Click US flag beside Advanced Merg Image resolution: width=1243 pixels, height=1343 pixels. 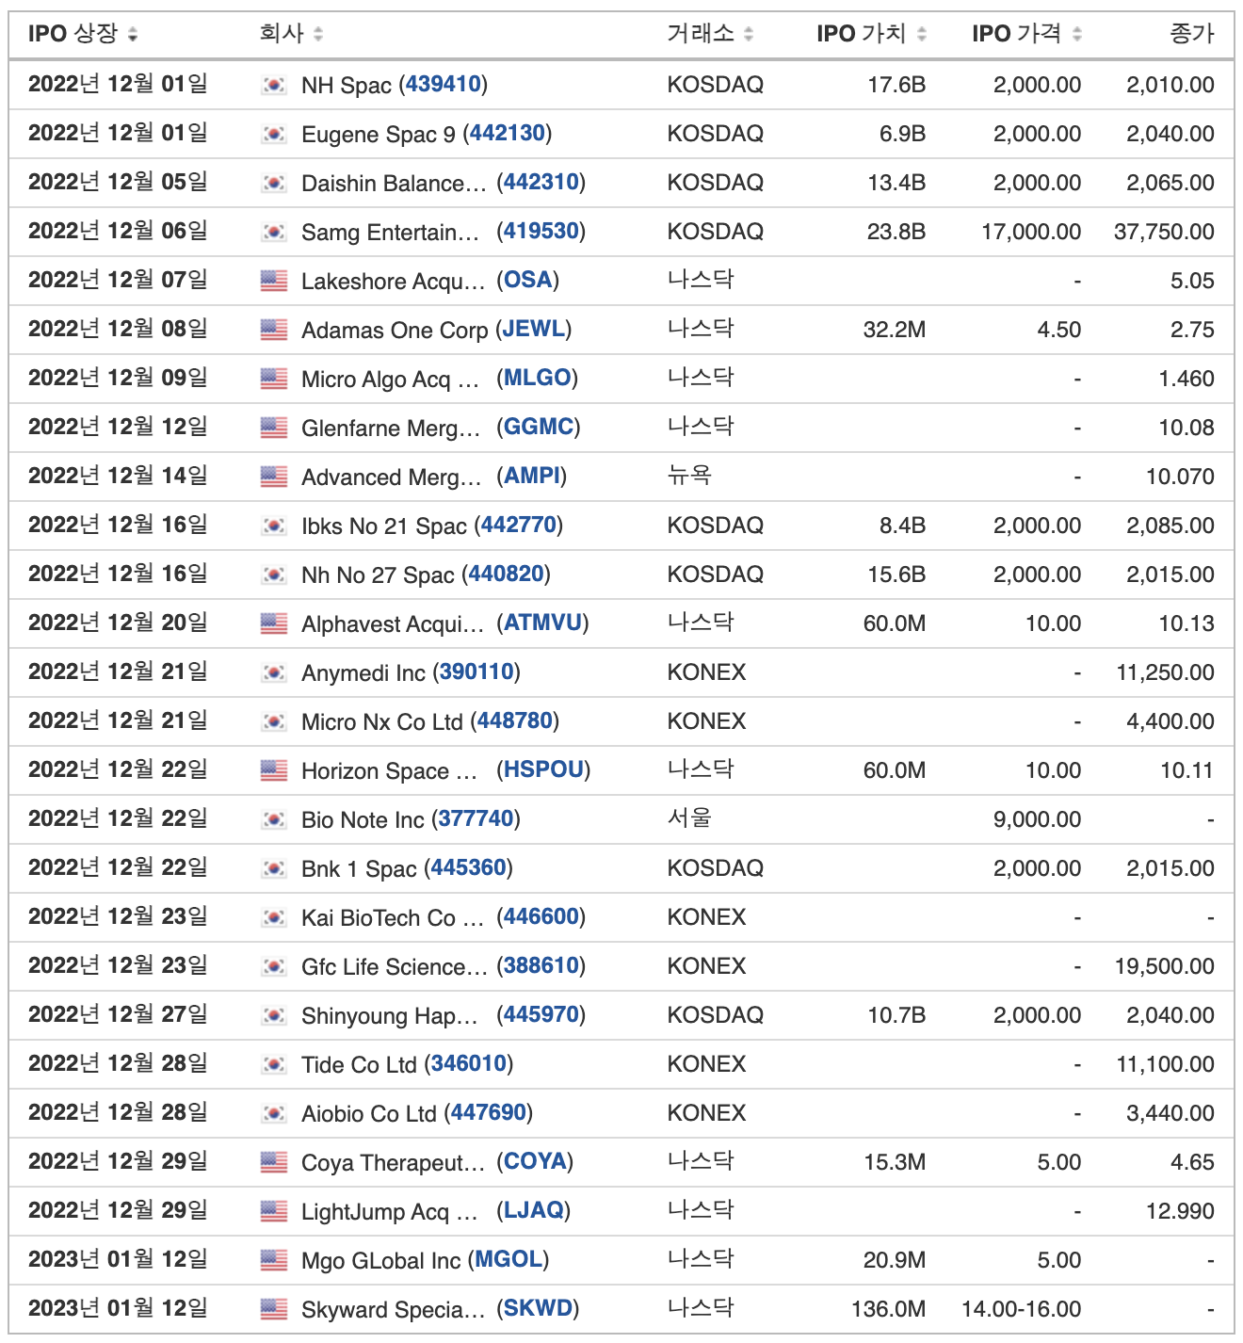click(x=274, y=477)
